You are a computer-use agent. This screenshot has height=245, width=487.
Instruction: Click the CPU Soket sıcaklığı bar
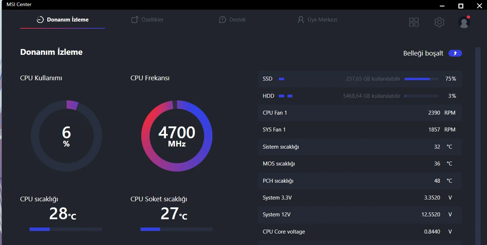[x=177, y=229]
